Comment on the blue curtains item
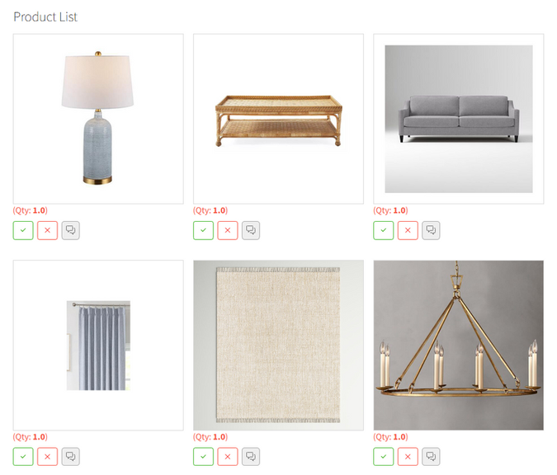 click(70, 457)
